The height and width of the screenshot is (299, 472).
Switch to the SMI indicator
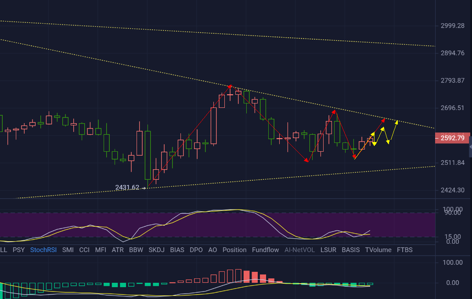coord(68,250)
